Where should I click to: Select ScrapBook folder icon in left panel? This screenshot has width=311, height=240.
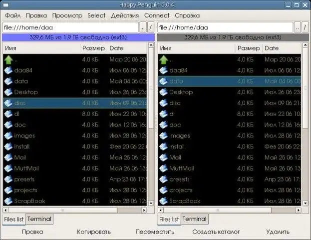pos(8,201)
